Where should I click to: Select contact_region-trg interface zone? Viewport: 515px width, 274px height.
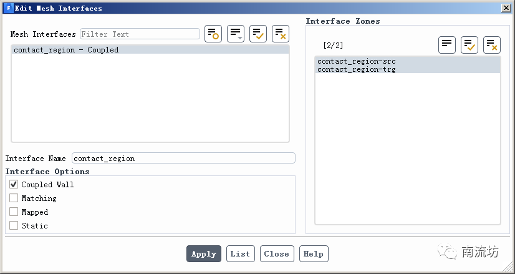(x=356, y=69)
